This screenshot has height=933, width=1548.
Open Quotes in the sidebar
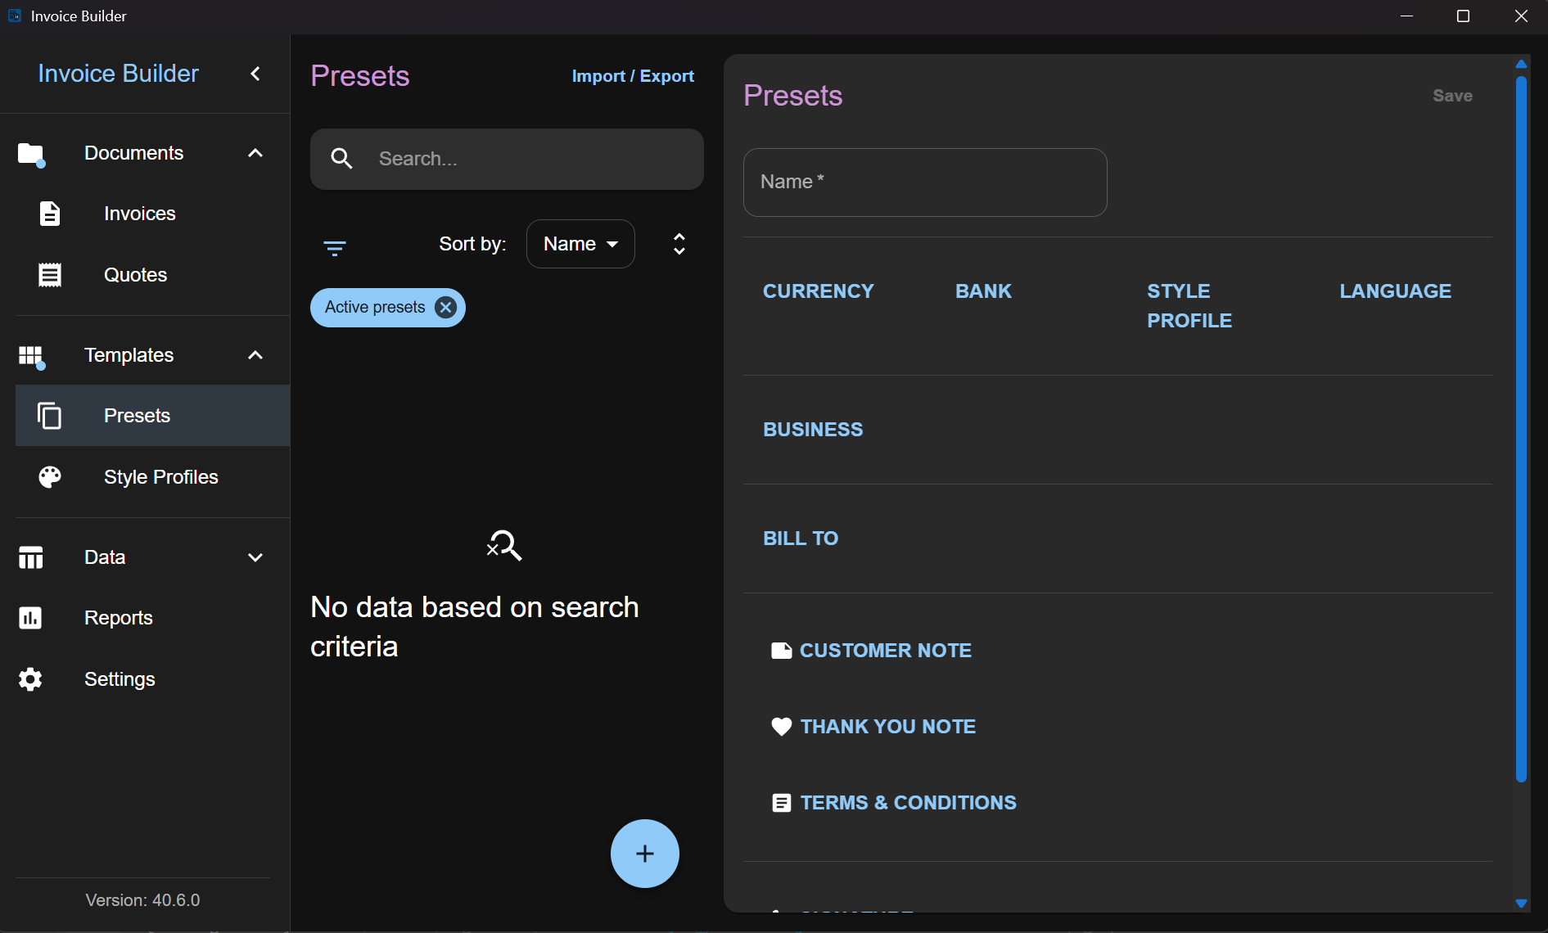[x=152, y=275]
